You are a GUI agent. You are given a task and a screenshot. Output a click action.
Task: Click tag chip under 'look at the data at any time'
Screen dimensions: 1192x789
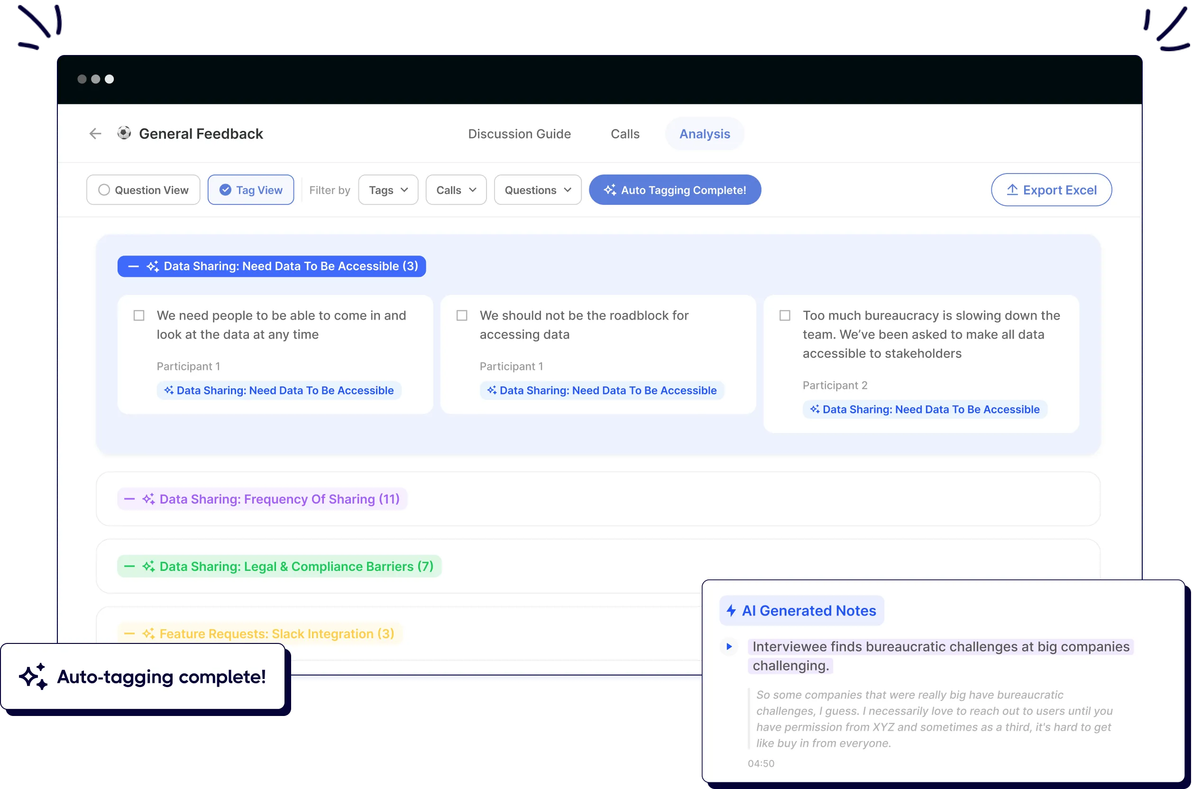[x=279, y=391]
